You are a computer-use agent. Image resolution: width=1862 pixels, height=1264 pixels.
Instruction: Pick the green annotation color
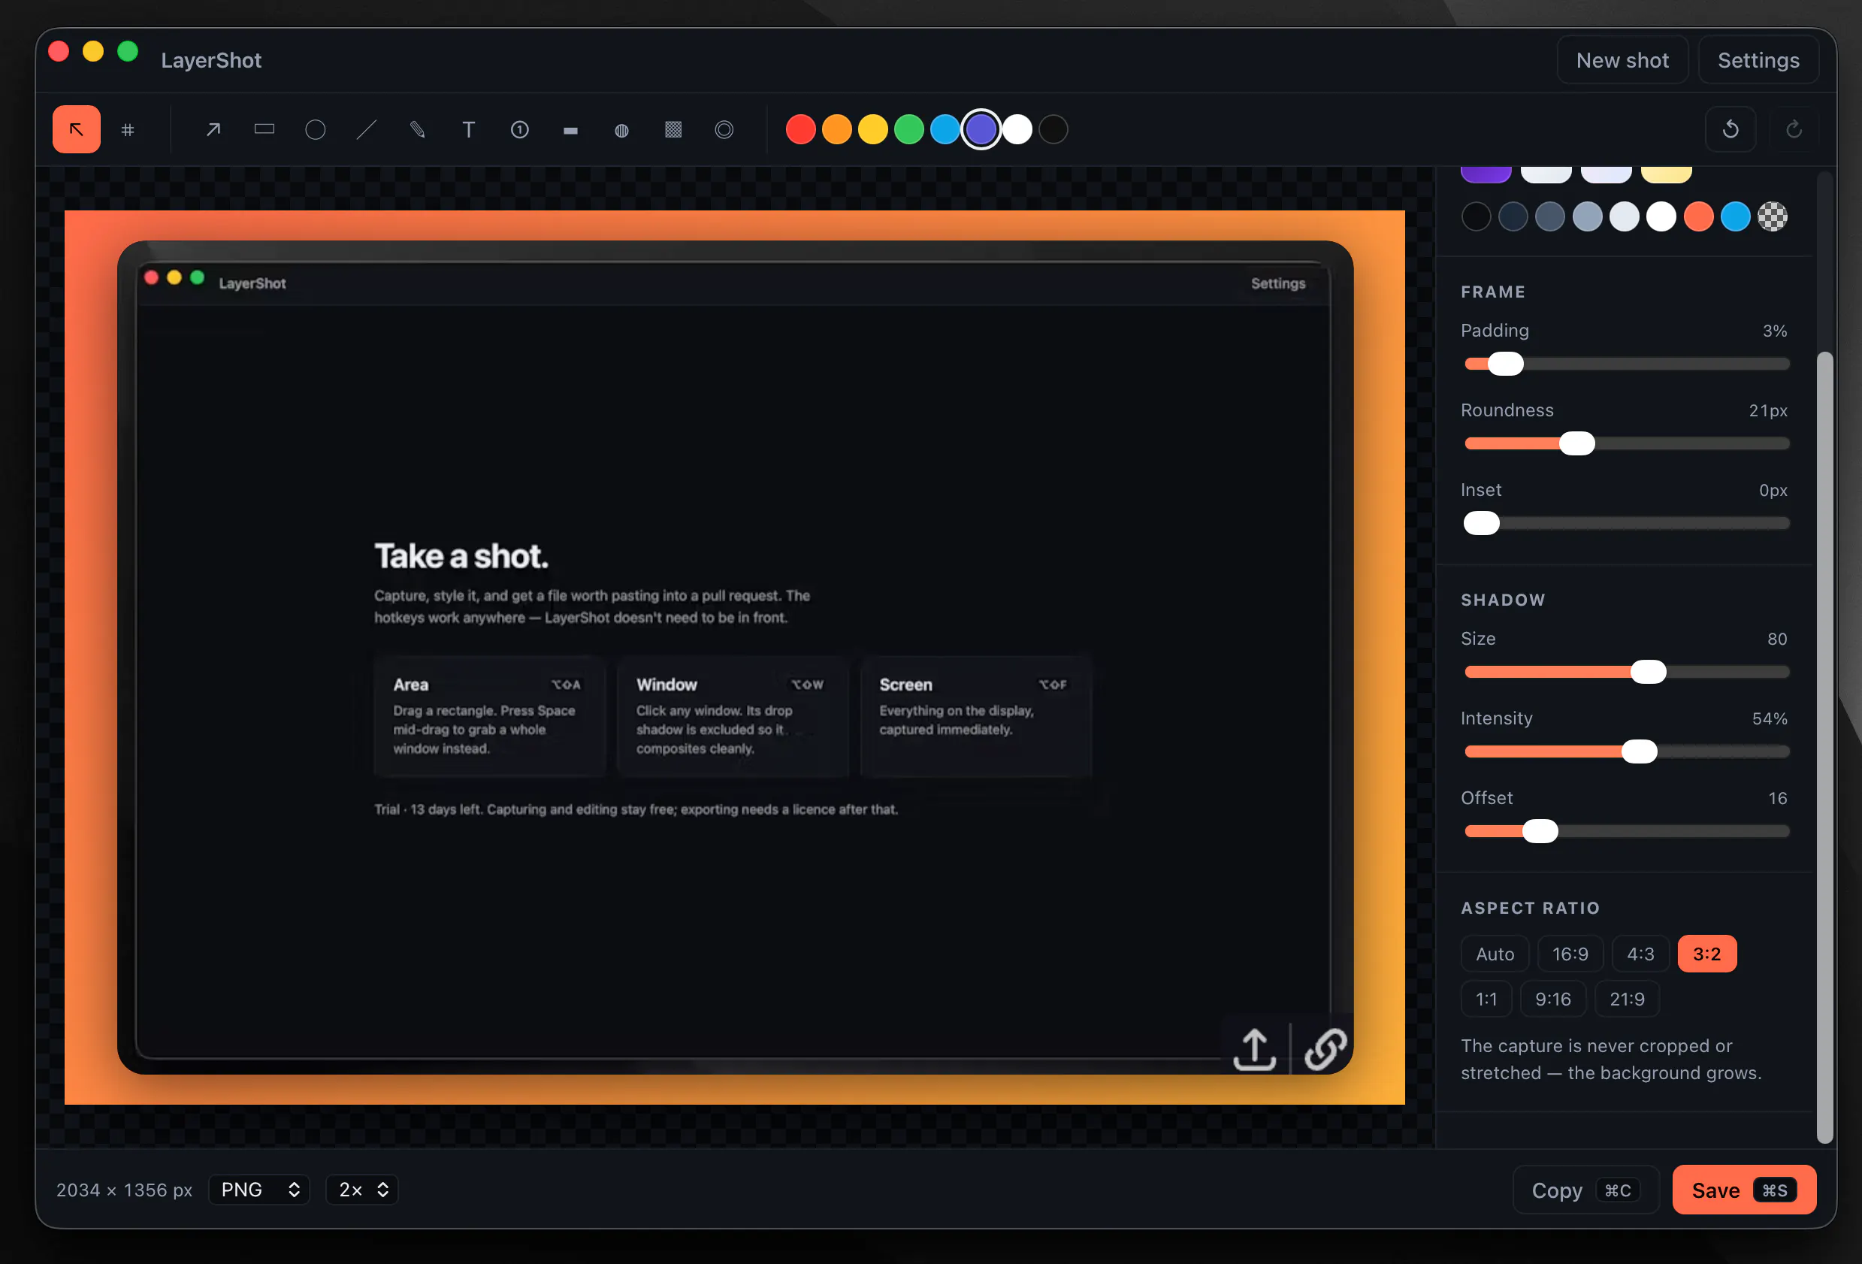coord(909,129)
